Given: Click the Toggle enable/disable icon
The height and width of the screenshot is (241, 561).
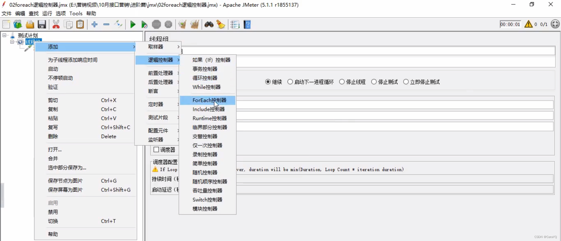Looking at the screenshot, I should point(118,24).
